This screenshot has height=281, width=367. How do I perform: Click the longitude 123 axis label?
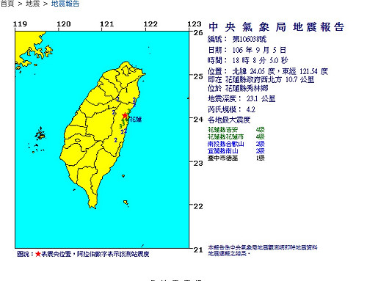click(x=195, y=24)
